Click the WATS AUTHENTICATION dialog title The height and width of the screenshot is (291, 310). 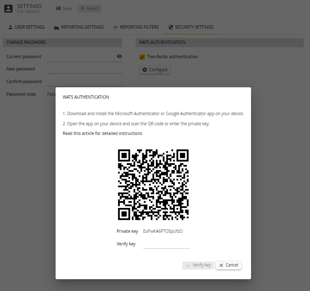[86, 97]
